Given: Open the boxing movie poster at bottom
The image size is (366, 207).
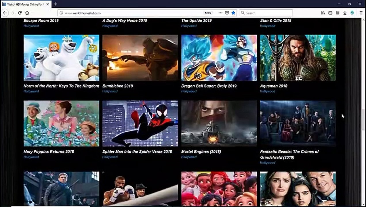Looking at the screenshot, I should (140, 189).
